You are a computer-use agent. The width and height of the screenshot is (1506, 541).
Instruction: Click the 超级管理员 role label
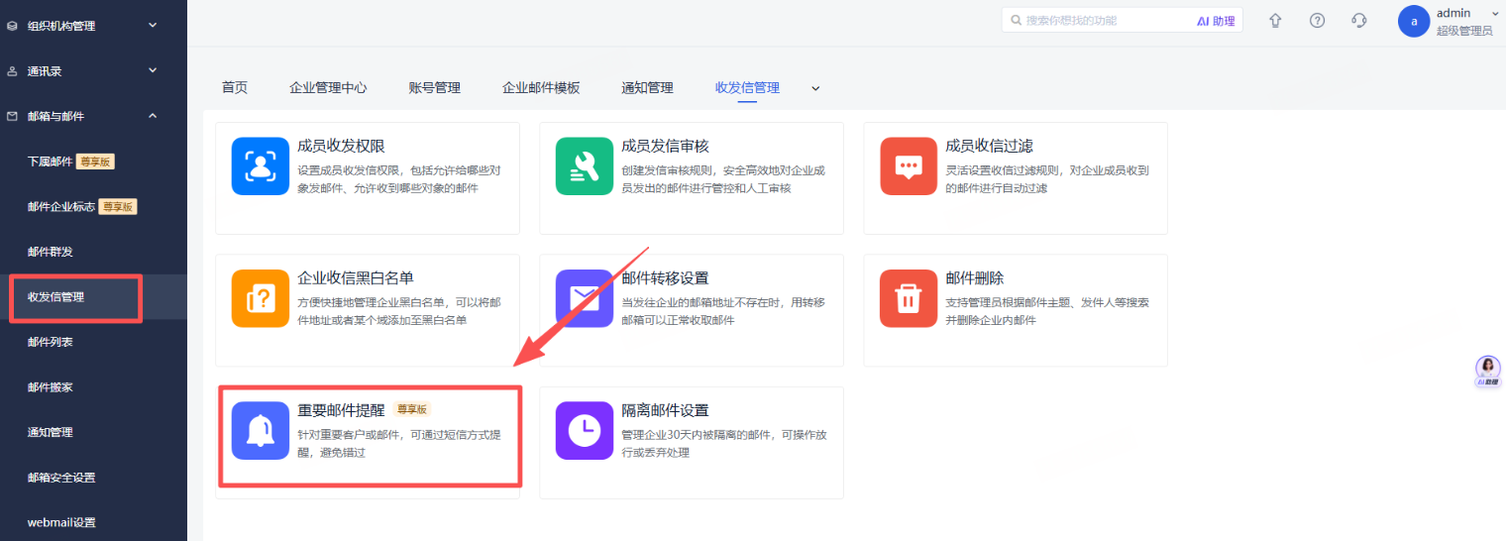pos(1464,31)
